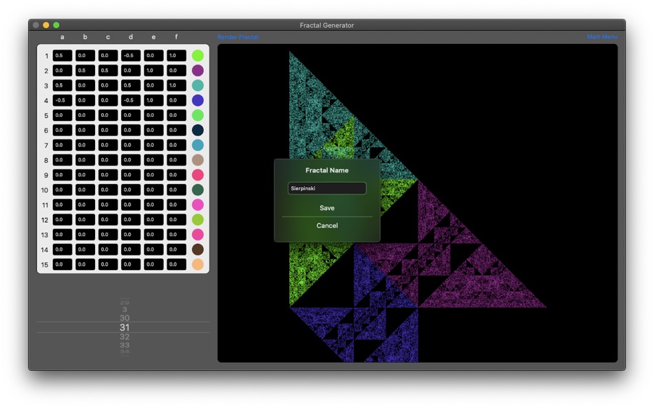Screen dimensions: 654x408
Task: Open the row 10 dark green color swatch
Action: [198, 190]
